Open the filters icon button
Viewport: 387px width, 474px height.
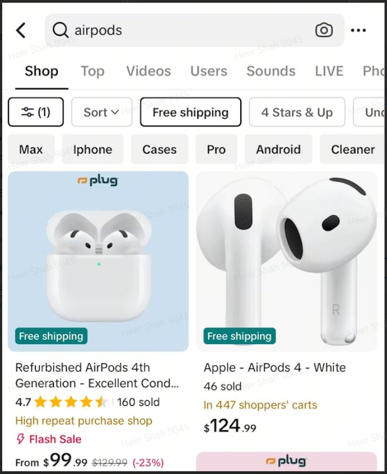click(36, 112)
